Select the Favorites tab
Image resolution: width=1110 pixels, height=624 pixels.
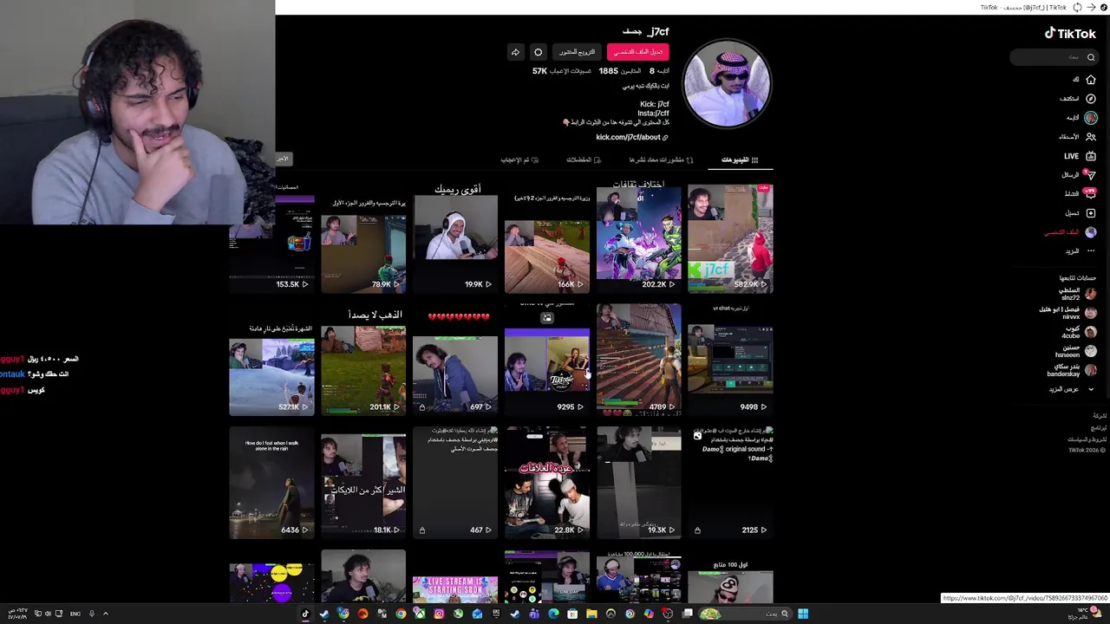click(x=584, y=160)
